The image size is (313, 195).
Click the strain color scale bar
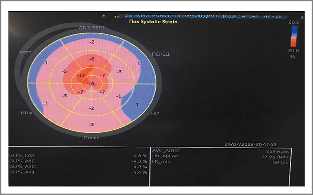(294, 36)
